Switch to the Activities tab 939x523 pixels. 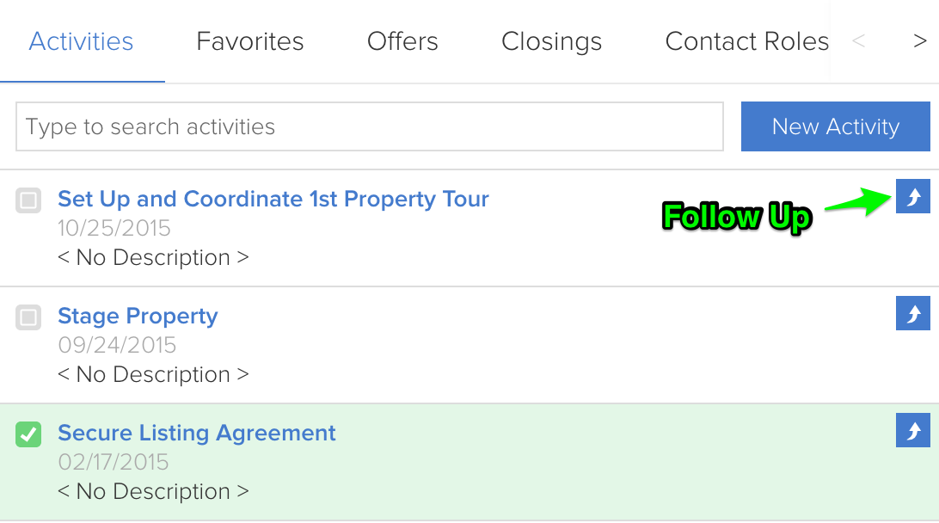[81, 40]
